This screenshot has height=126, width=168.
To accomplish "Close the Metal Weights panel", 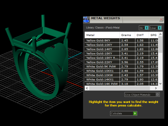I will 161,19.
